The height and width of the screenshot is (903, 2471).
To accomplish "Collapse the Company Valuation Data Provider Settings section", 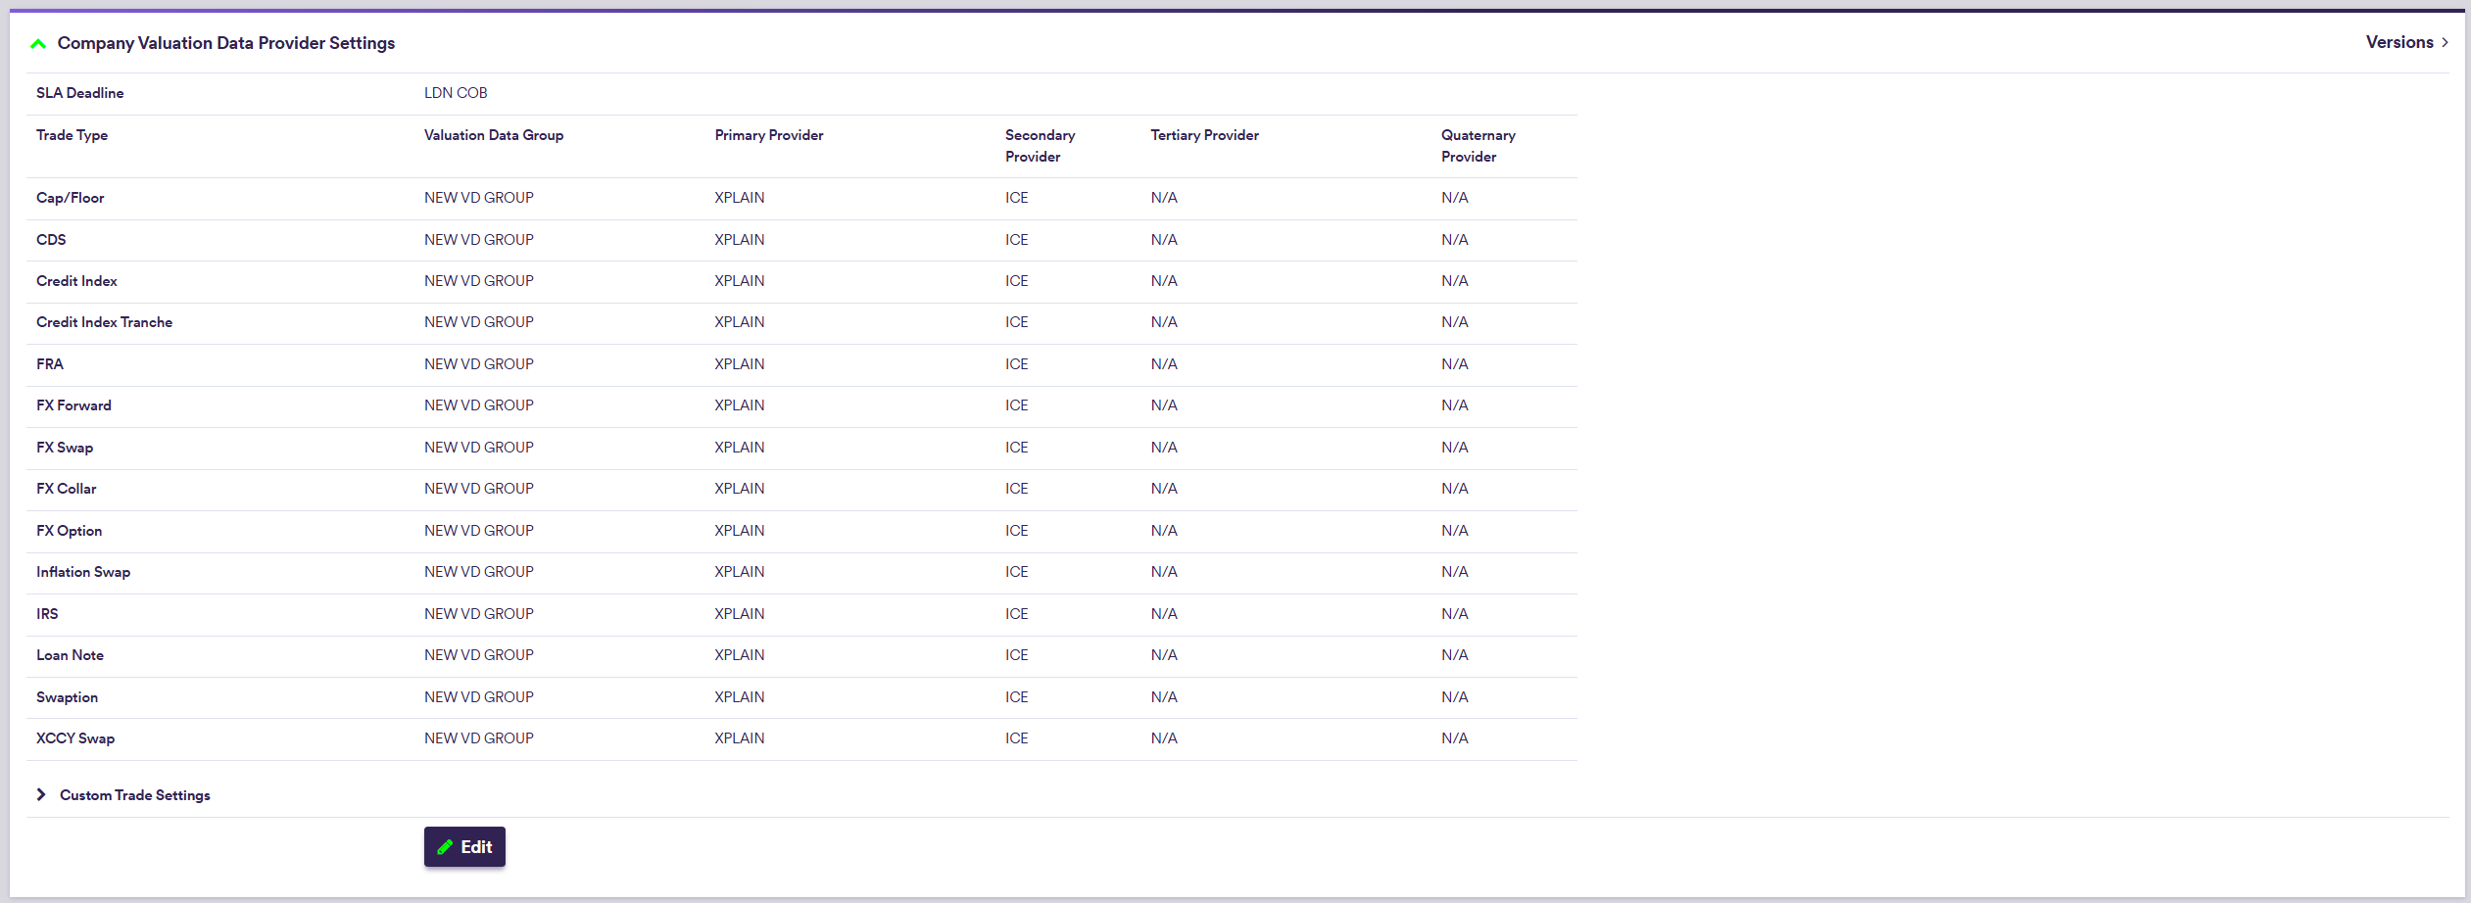I will pyautogui.click(x=38, y=43).
